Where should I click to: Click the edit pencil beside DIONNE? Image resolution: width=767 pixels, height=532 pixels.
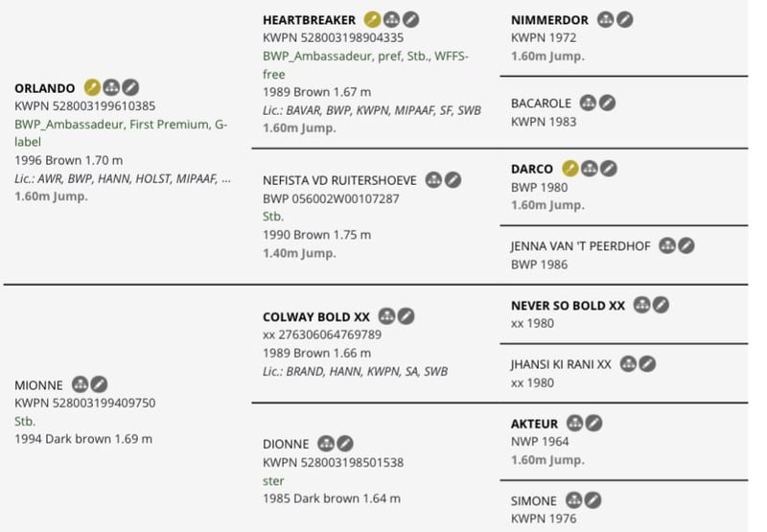[x=344, y=444]
